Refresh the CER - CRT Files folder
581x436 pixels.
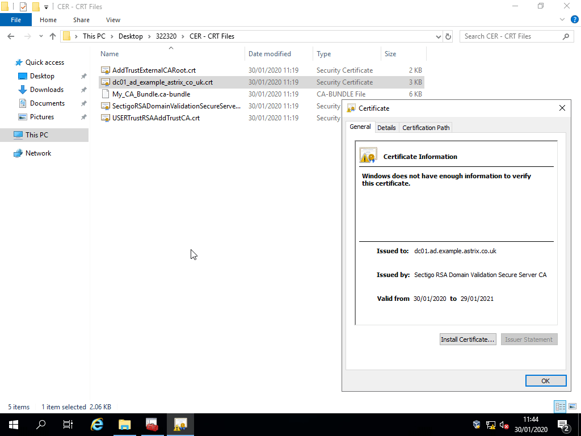[448, 36]
